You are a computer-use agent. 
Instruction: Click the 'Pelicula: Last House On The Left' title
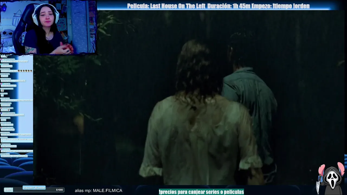[x=166, y=6]
